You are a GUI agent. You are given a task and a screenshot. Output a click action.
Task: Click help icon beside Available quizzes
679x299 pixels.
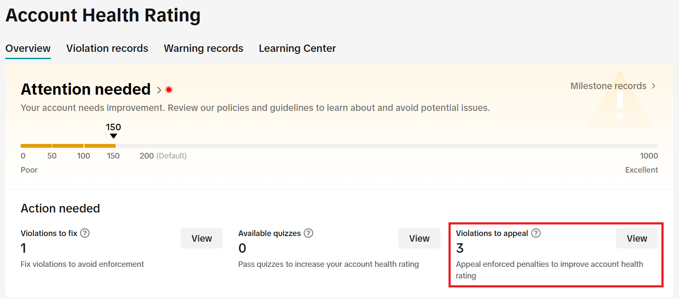pyautogui.click(x=308, y=233)
